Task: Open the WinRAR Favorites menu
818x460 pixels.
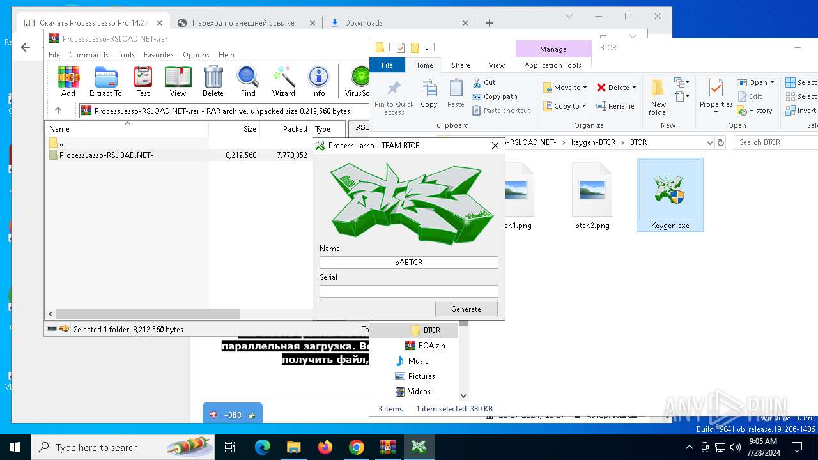Action: point(158,55)
